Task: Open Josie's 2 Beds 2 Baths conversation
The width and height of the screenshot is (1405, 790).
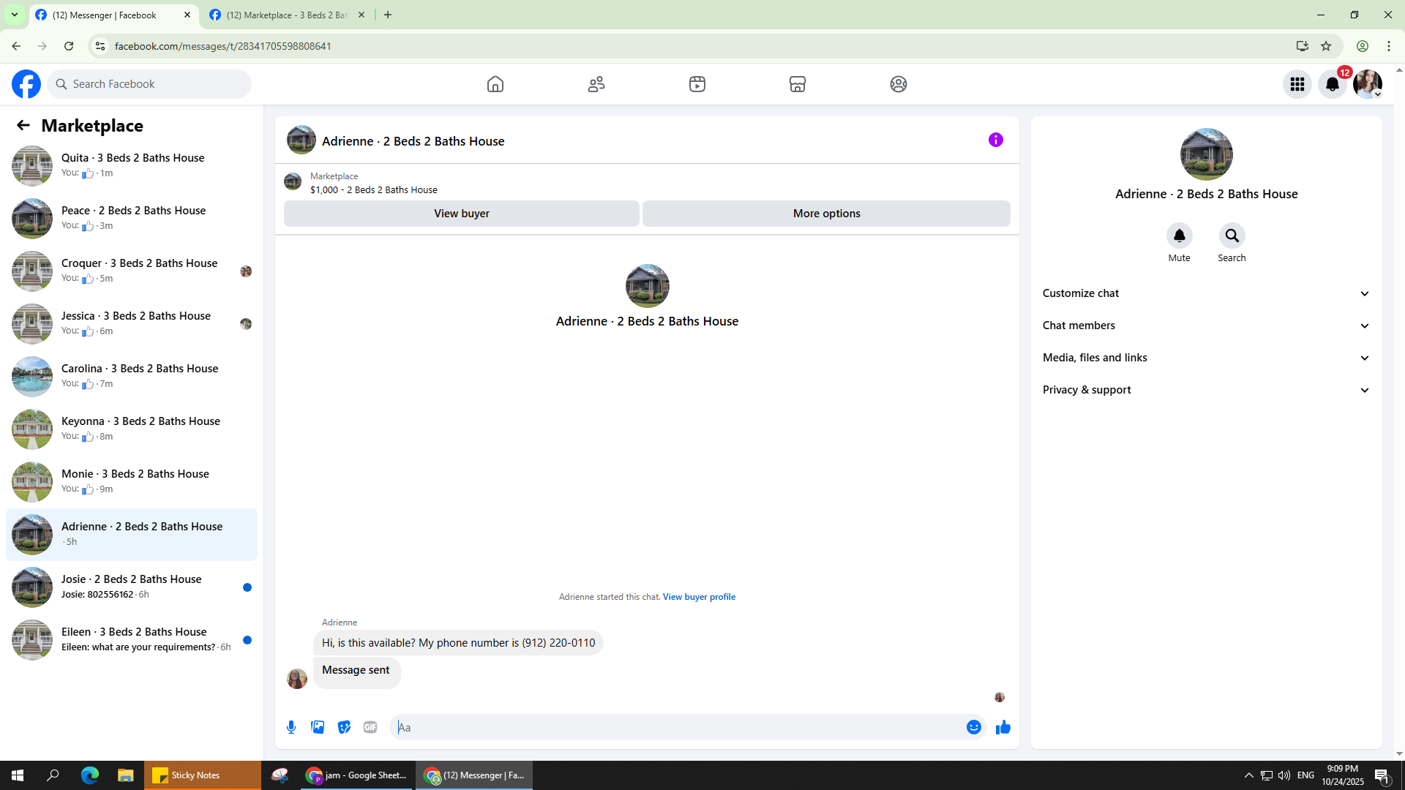Action: 132,587
